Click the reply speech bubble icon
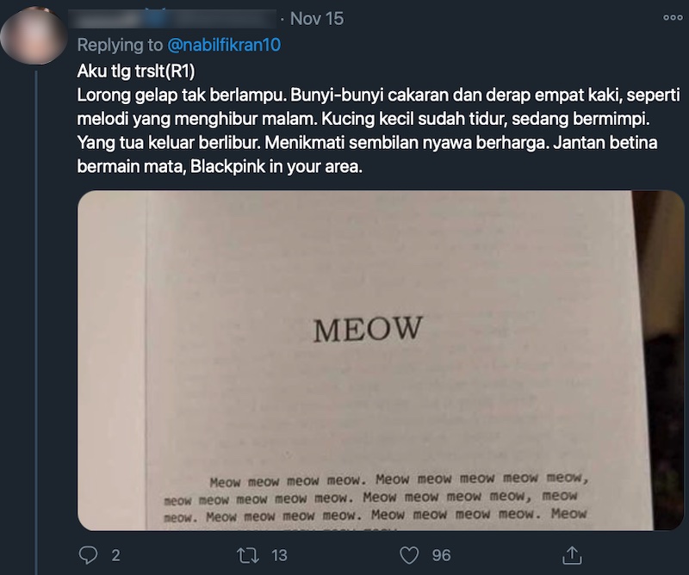This screenshot has height=575, width=689. [x=90, y=555]
